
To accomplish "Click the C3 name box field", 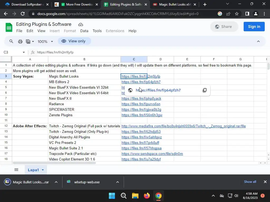I will [12, 52].
